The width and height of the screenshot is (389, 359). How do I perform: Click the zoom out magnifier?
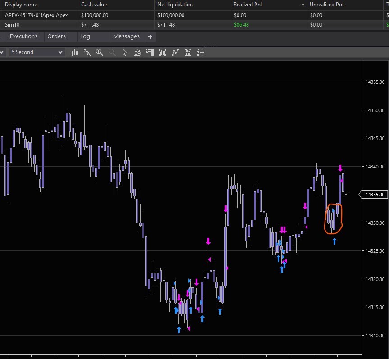click(112, 52)
